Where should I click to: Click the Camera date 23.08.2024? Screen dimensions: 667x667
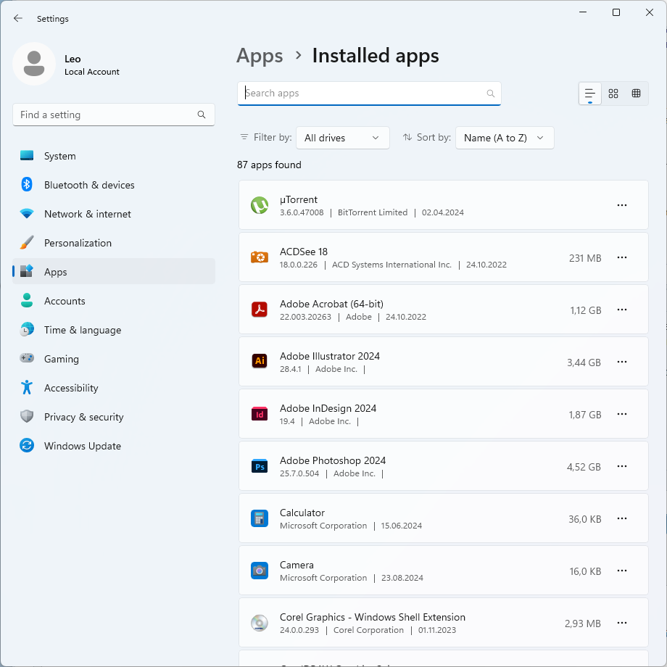coord(402,578)
